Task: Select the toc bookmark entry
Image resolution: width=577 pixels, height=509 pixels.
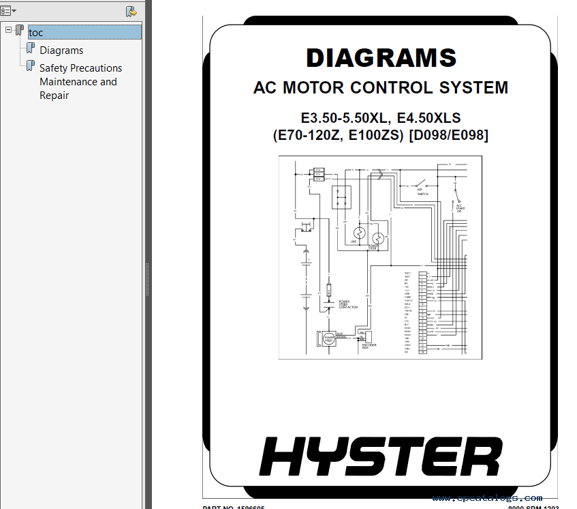Action: (x=84, y=33)
